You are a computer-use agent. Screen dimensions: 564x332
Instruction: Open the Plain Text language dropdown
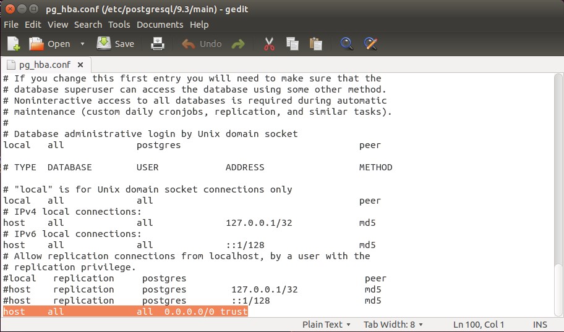327,325
